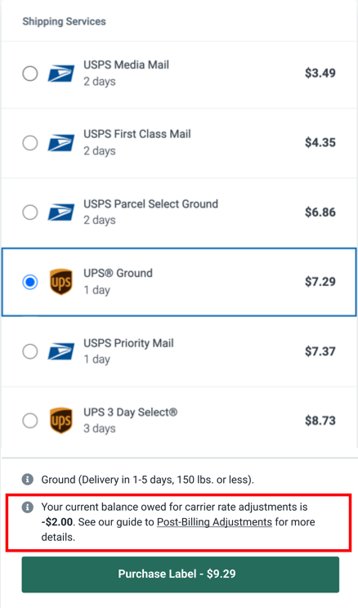Click the UPS shield logo beside 3 Day Select
Image resolution: width=358 pixels, height=608 pixels.
(61, 420)
